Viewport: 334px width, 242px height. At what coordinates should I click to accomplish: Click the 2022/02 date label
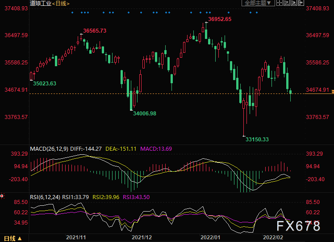[x=273, y=238]
